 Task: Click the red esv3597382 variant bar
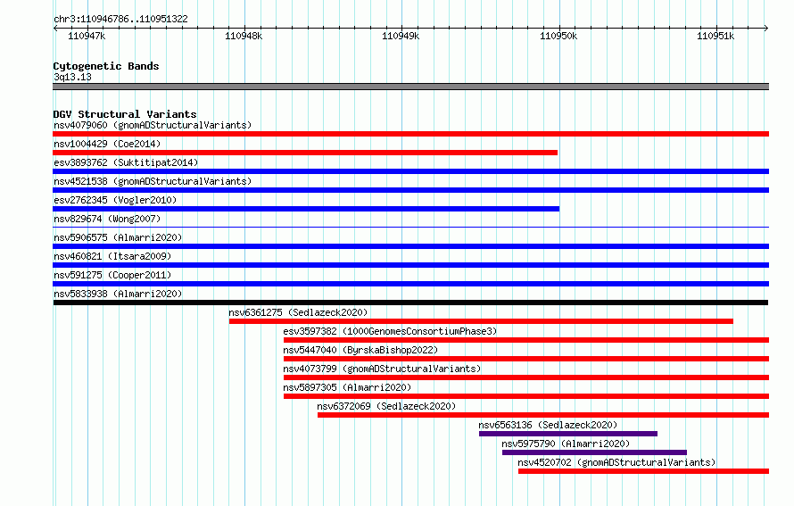point(526,340)
